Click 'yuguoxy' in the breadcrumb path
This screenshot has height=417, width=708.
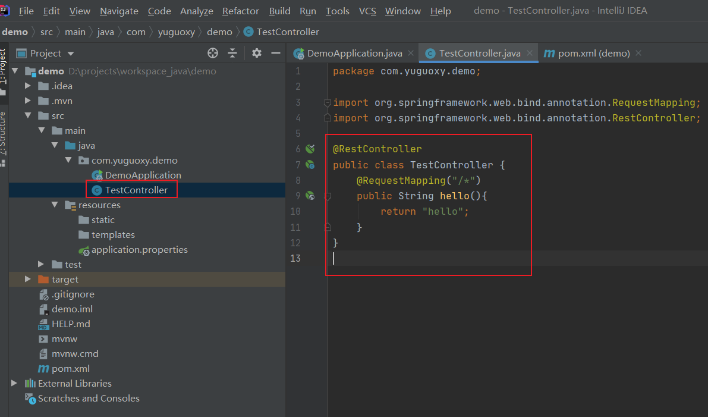[177, 32]
